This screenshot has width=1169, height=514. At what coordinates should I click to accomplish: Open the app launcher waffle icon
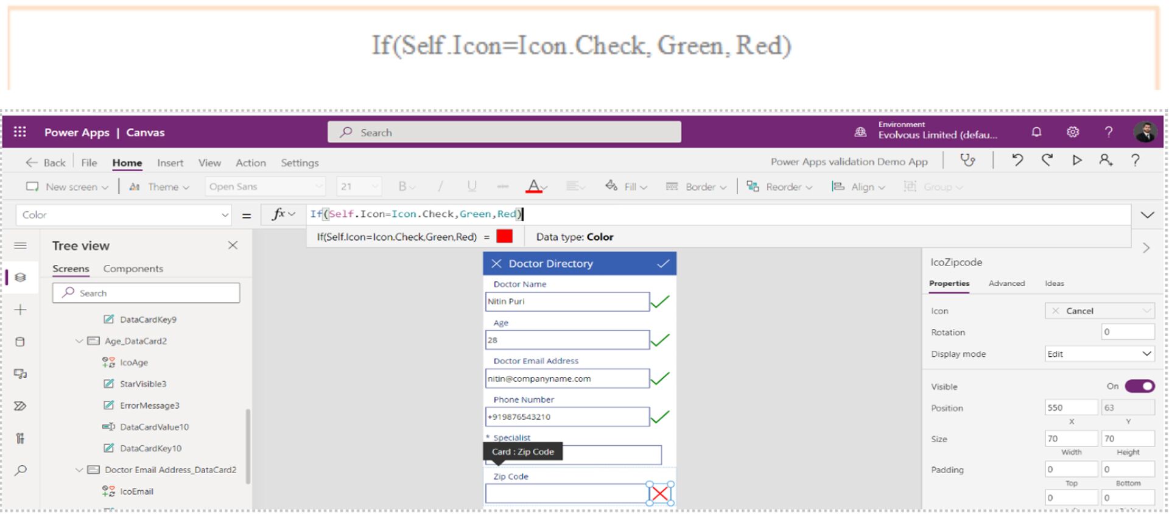click(x=20, y=132)
